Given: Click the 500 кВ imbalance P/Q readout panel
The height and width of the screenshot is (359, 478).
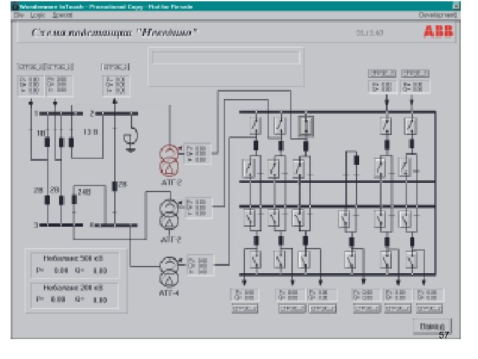Looking at the screenshot, I should coord(75,265).
